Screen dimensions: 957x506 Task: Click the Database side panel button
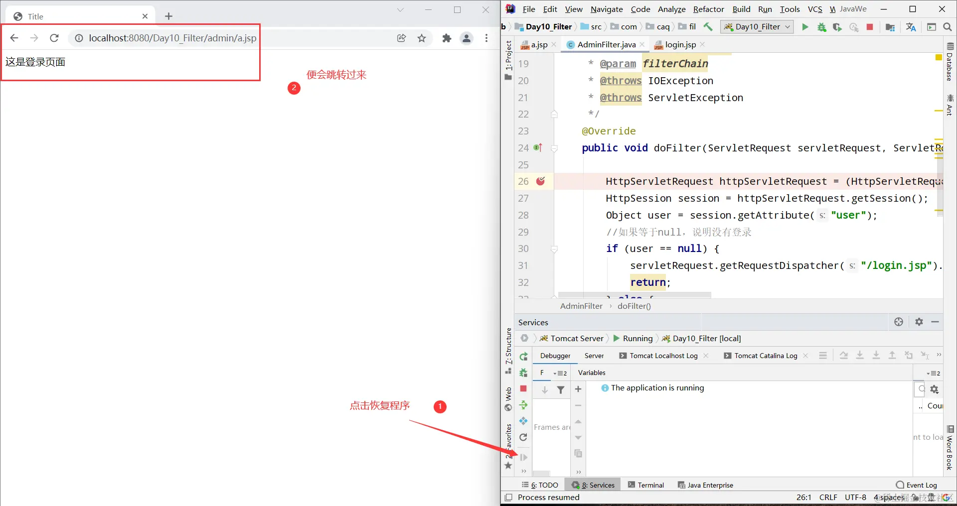[x=950, y=62]
